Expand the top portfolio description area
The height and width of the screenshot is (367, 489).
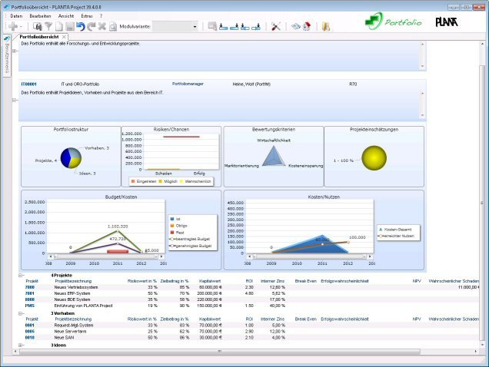(x=15, y=51)
